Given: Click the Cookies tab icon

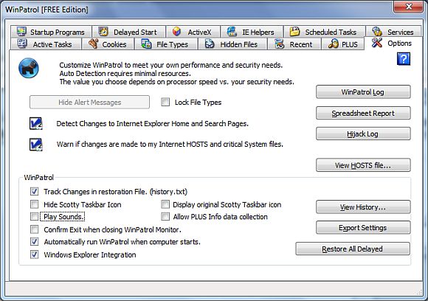Looking at the screenshot, I should 94,44.
